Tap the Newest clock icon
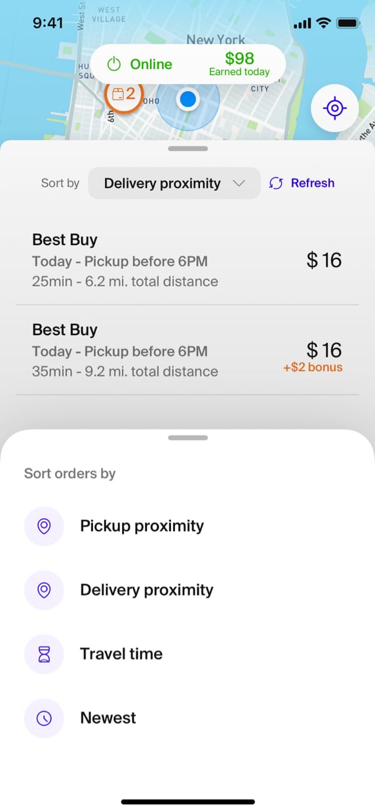Viewport: 375px width, 812px height. click(44, 718)
